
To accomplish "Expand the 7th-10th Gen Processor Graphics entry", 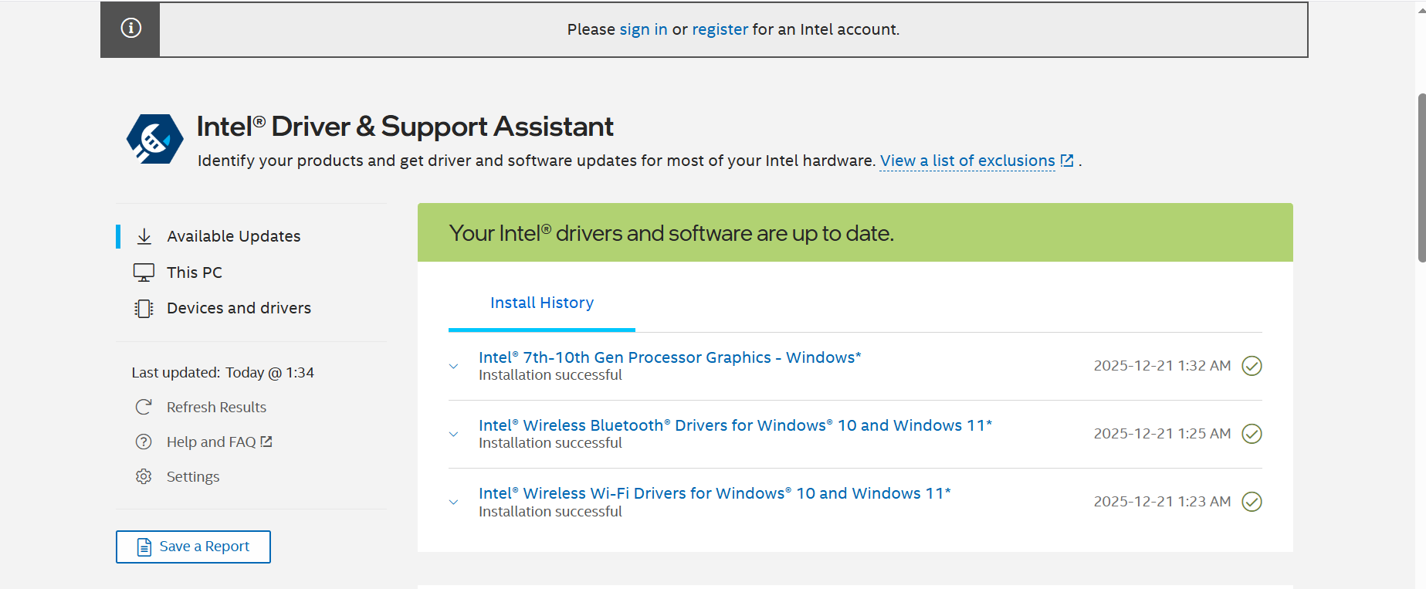I will tap(454, 367).
